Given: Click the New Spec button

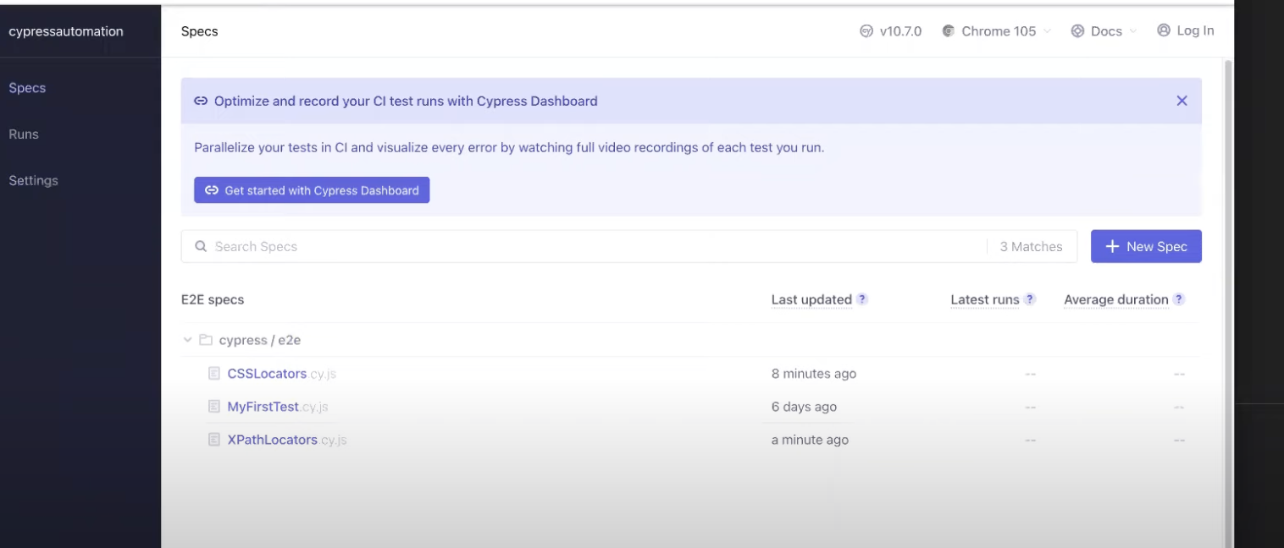Looking at the screenshot, I should point(1146,246).
